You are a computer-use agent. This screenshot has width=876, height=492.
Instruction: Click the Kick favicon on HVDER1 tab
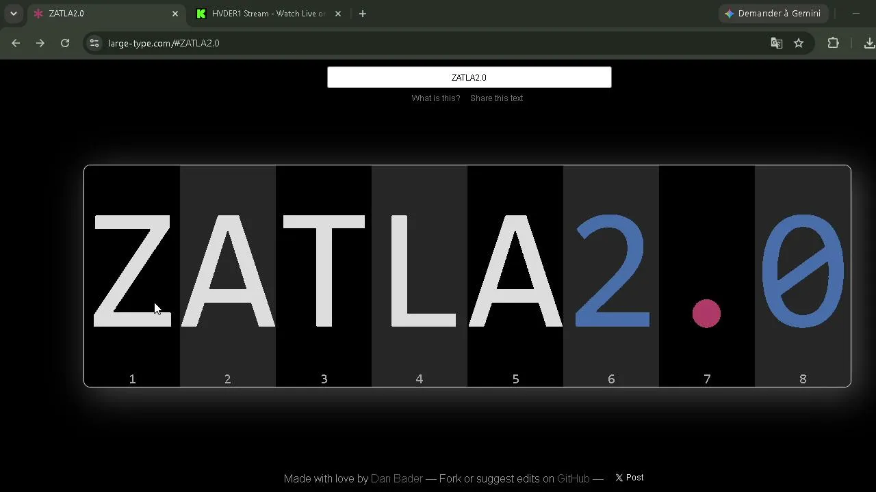(201, 14)
